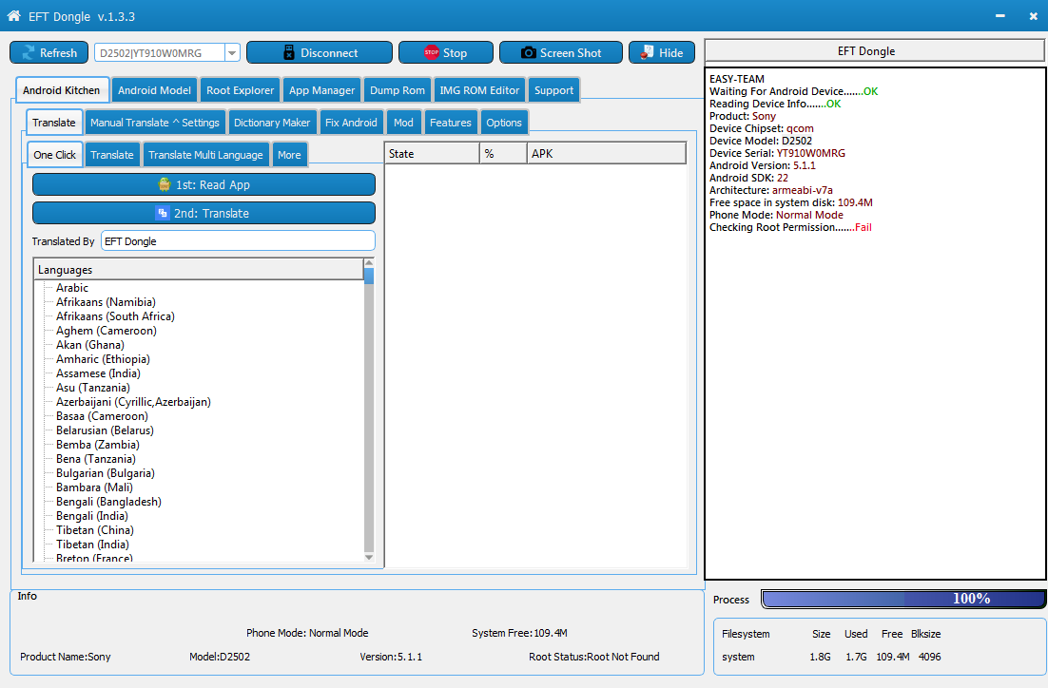Select Bengali (Bangladesh) language

pos(109,502)
